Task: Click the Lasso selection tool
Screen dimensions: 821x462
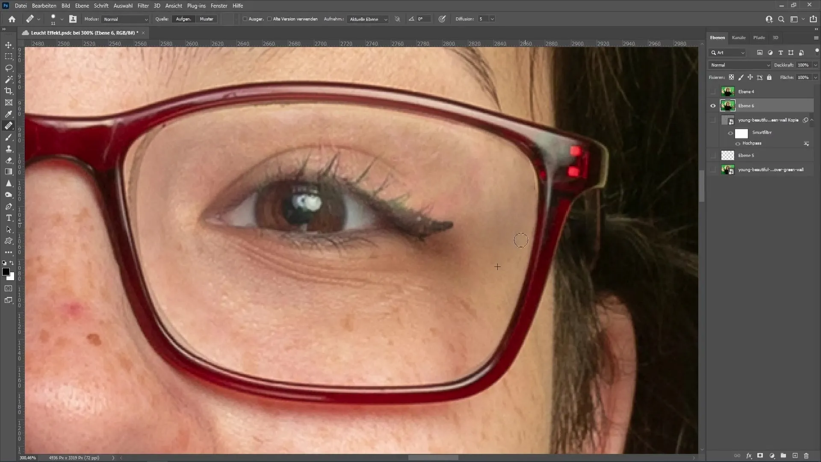Action: point(9,68)
